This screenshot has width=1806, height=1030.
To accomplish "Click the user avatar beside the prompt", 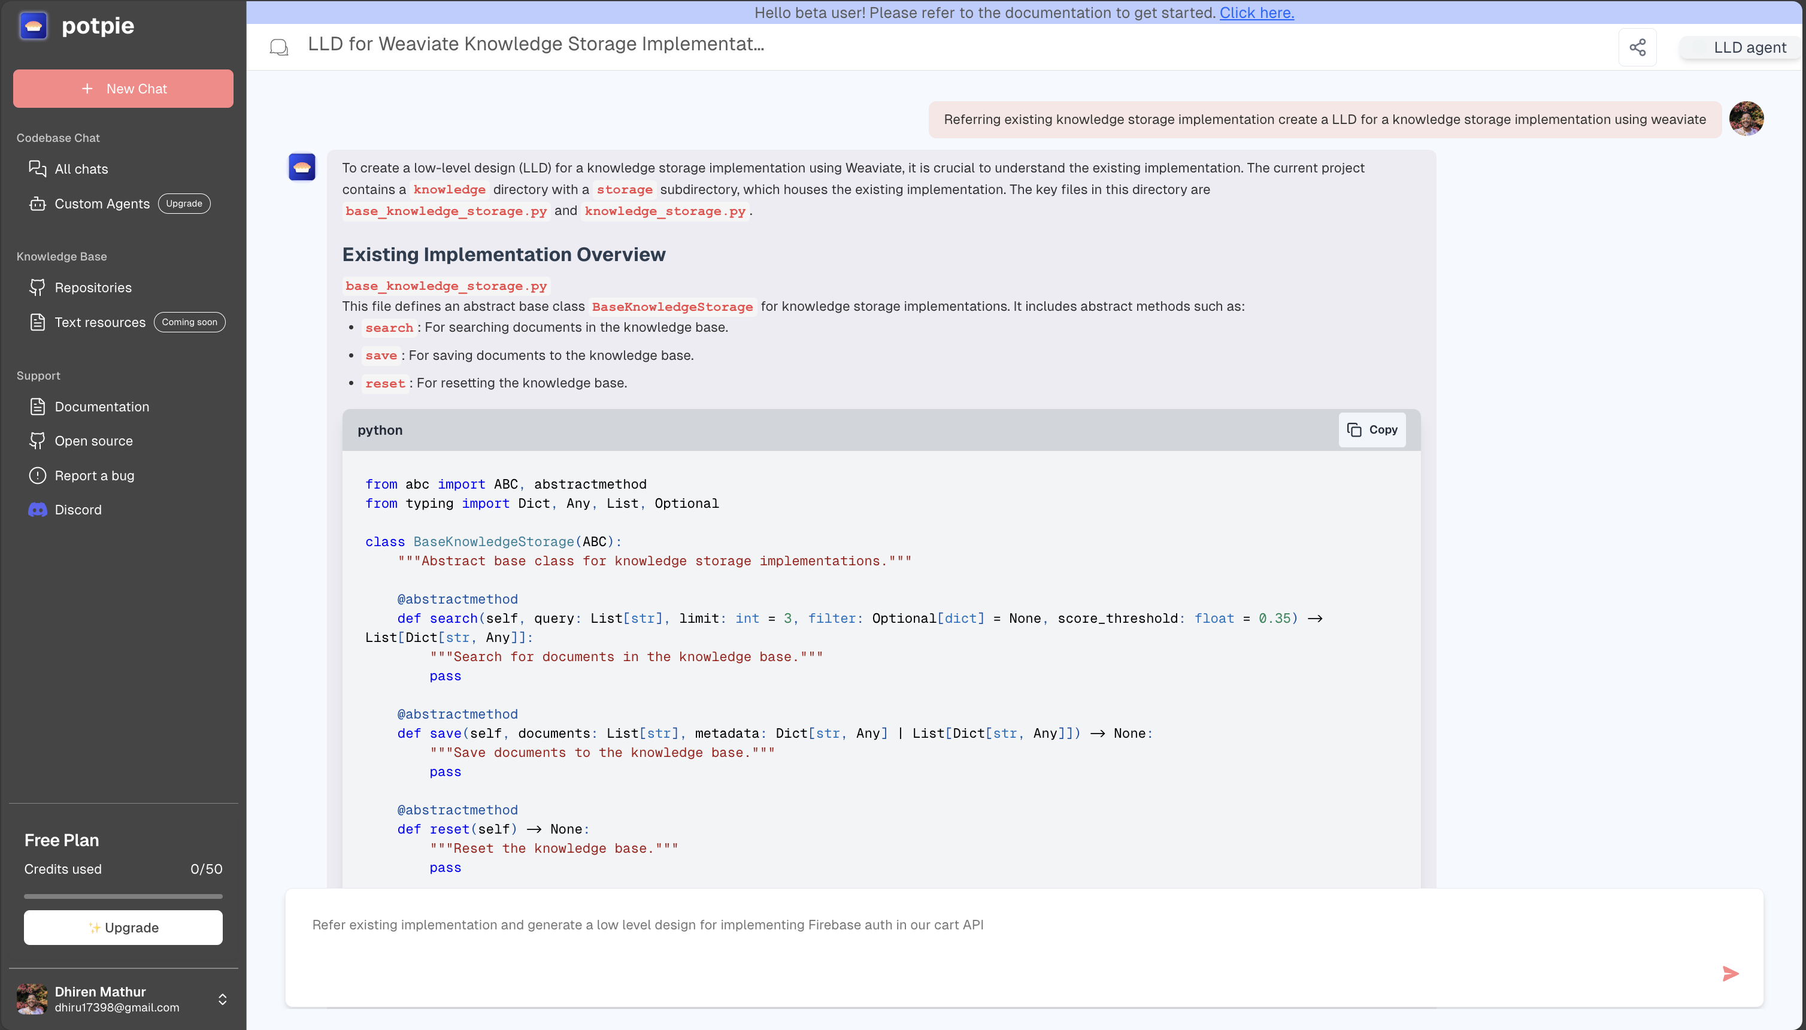I will pos(1747,119).
